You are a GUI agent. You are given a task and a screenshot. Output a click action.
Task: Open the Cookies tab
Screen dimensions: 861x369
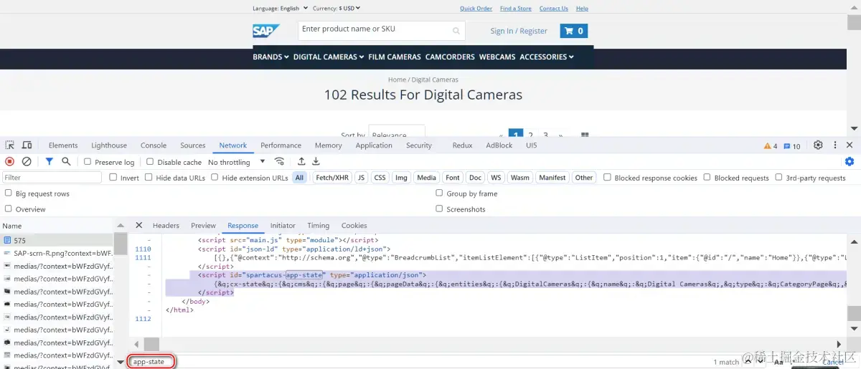tap(354, 225)
